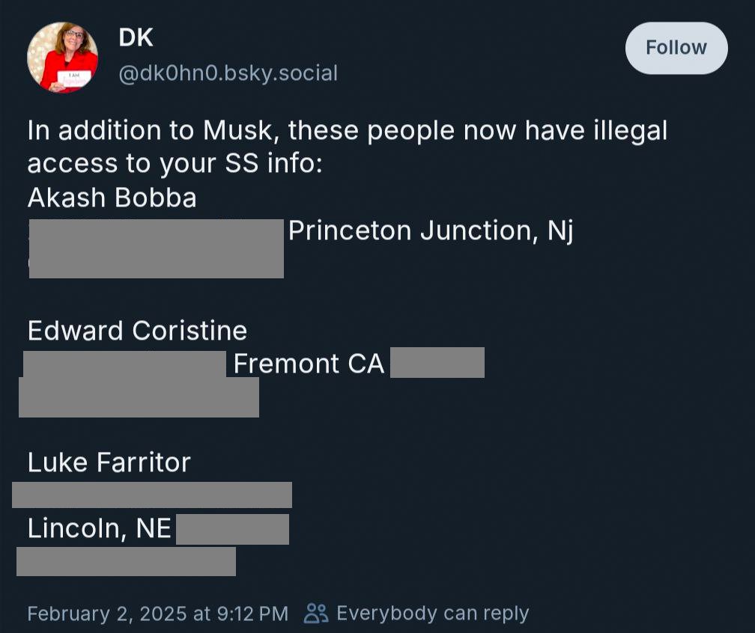Select the "Lincoln, NE" text
The image size is (755, 633).
(x=99, y=529)
